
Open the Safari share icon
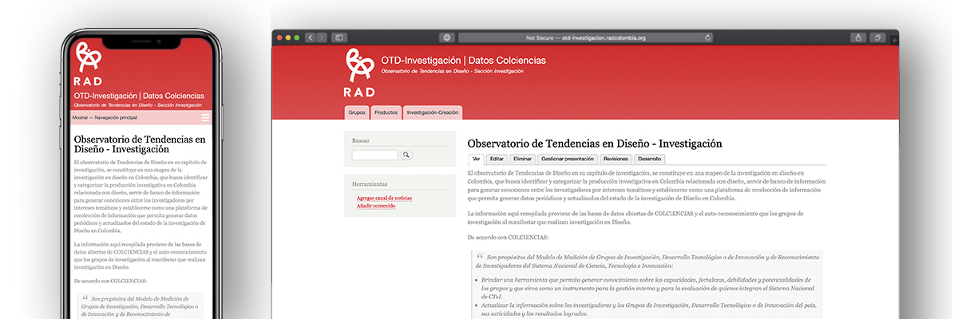coord(858,37)
